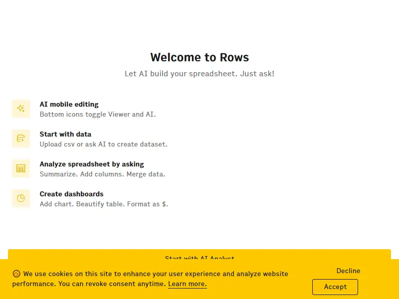This screenshot has height=299, width=399.
Task: Click the AI mobile editing title
Action: 69,104
